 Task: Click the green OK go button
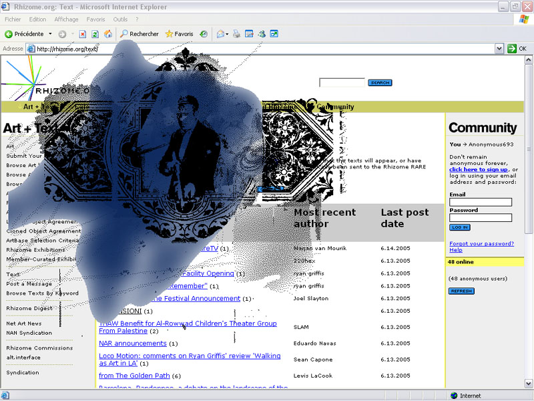click(x=517, y=49)
